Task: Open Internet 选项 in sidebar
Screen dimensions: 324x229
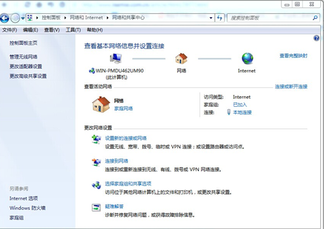Action: pyautogui.click(x=24, y=198)
